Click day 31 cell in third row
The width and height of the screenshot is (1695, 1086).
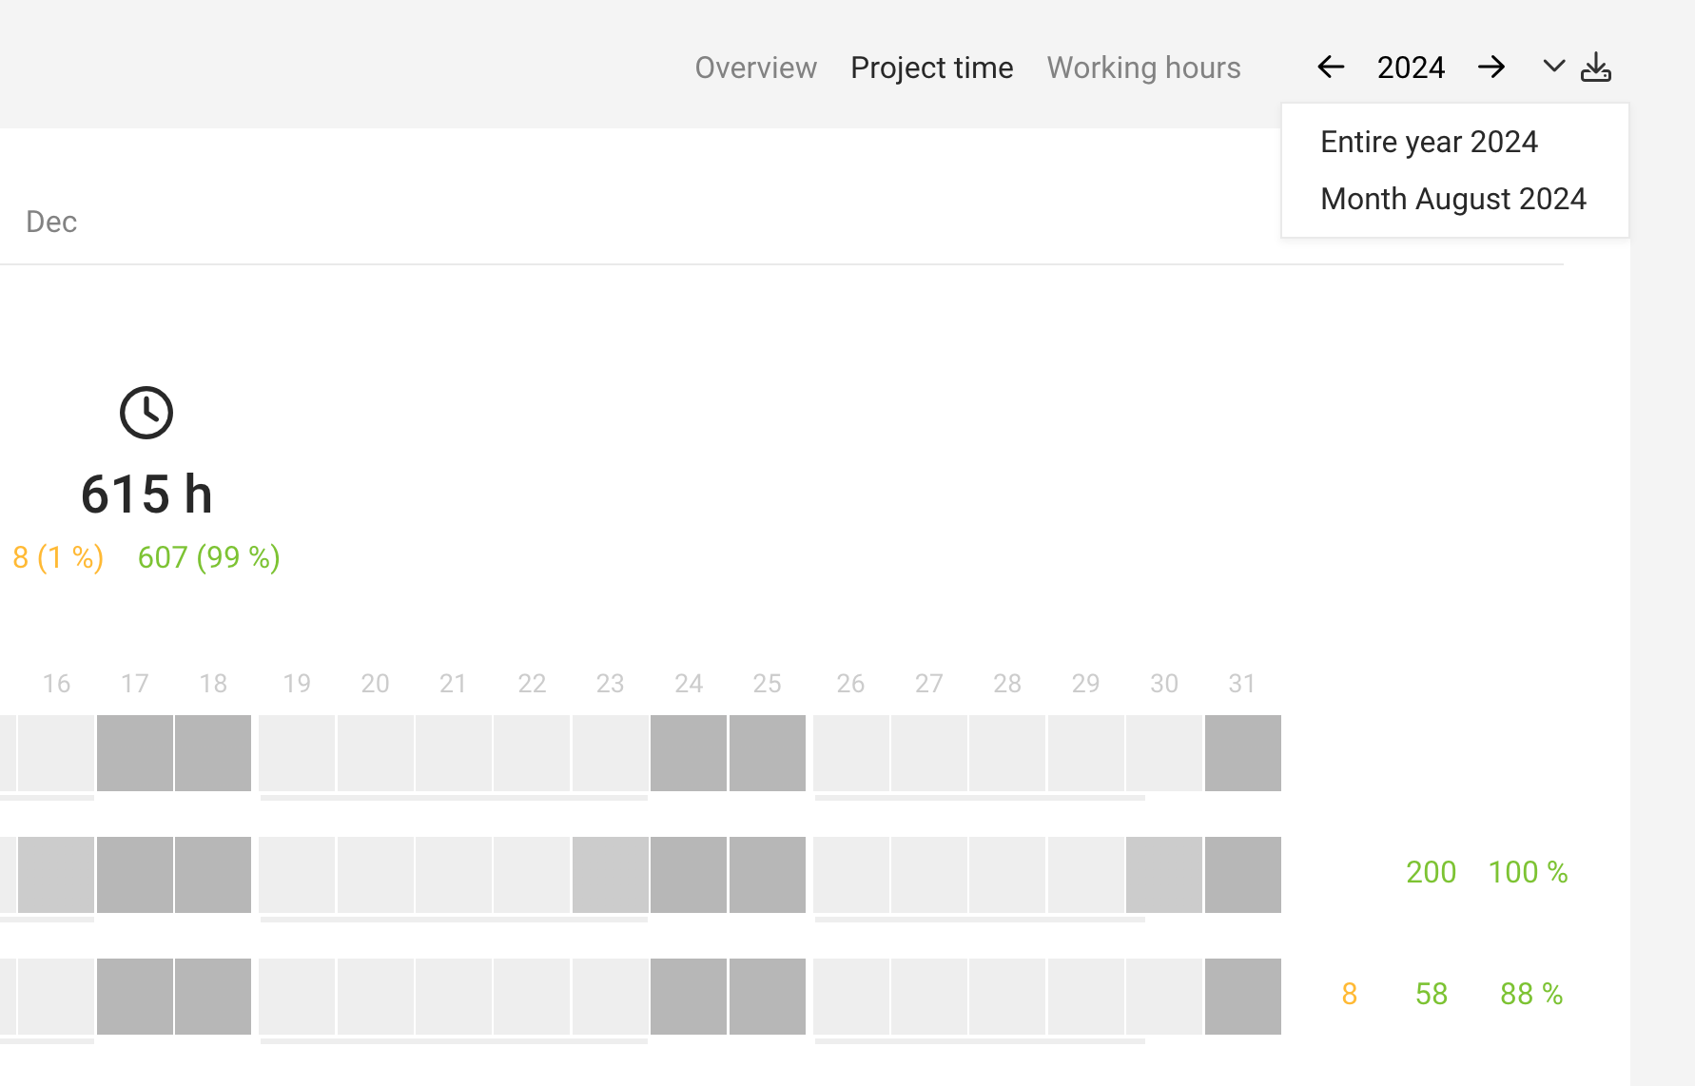1242,997
